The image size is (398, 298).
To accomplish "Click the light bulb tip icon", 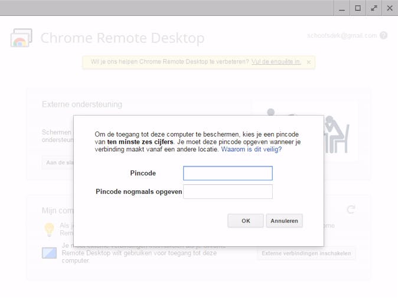I will click(x=49, y=229).
